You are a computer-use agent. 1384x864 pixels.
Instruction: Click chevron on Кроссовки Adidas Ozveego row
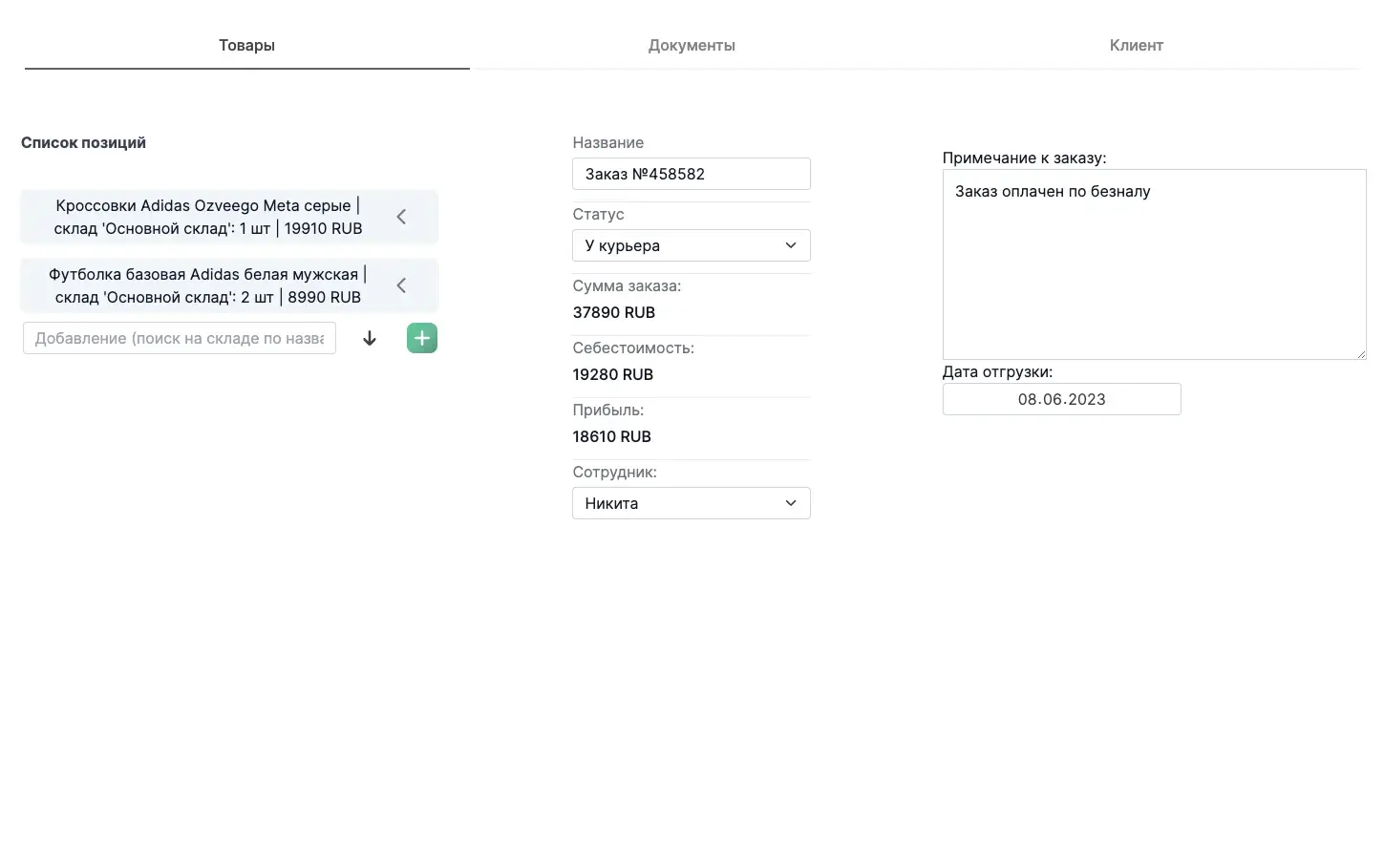pyautogui.click(x=401, y=217)
